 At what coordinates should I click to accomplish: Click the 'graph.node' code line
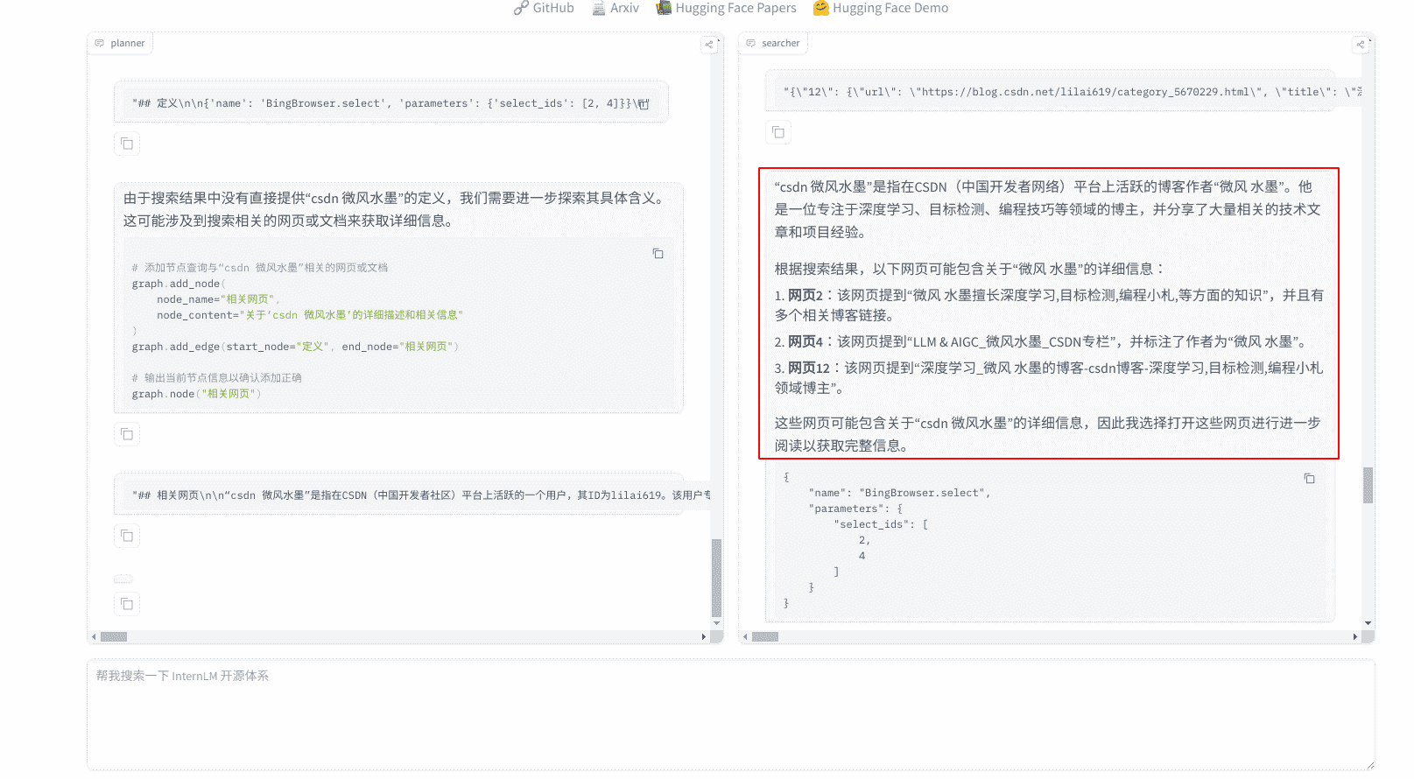point(197,394)
